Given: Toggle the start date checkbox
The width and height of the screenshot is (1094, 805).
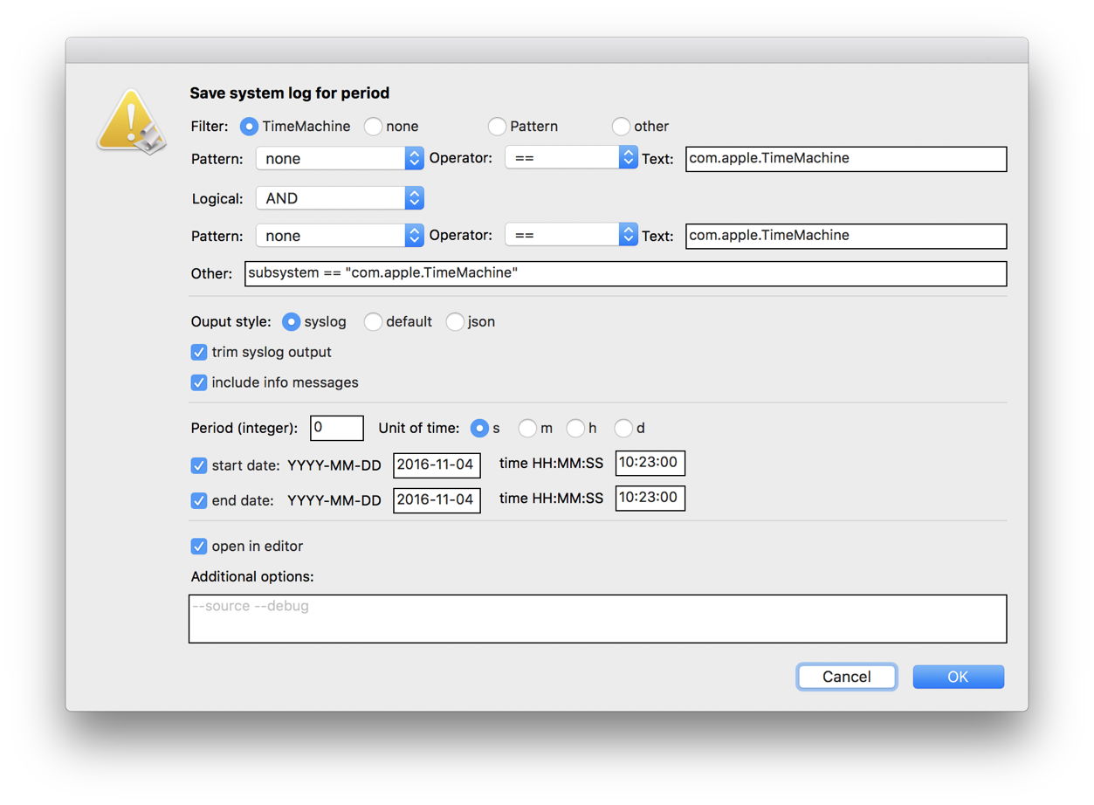Looking at the screenshot, I should [x=199, y=466].
